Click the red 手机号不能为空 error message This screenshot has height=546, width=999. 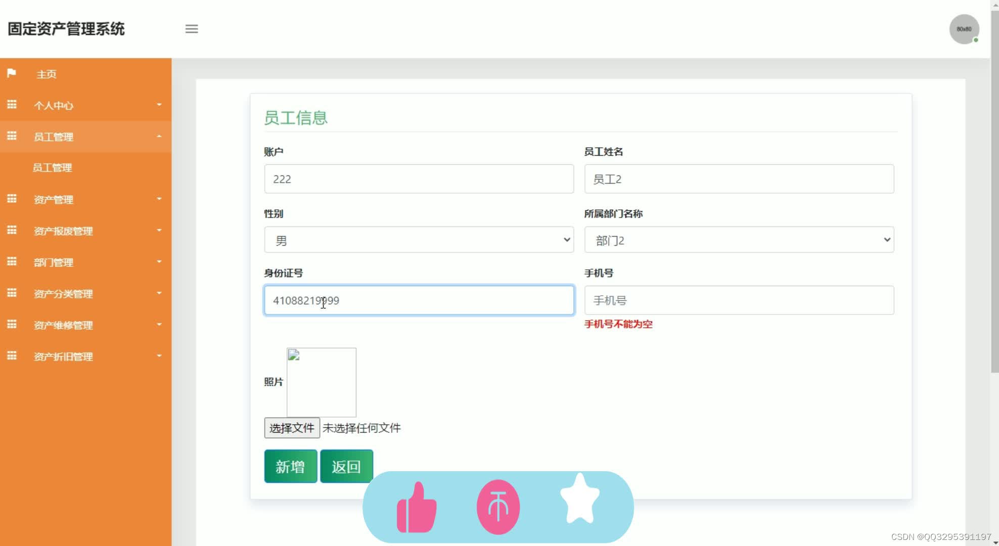[x=618, y=324]
